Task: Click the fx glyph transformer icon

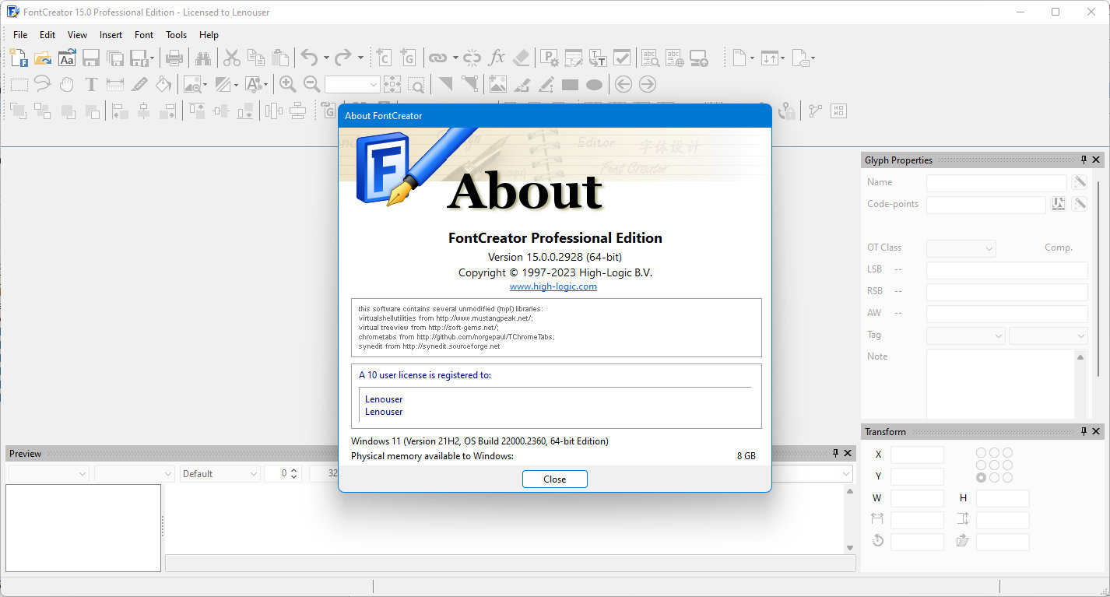Action: (x=497, y=58)
